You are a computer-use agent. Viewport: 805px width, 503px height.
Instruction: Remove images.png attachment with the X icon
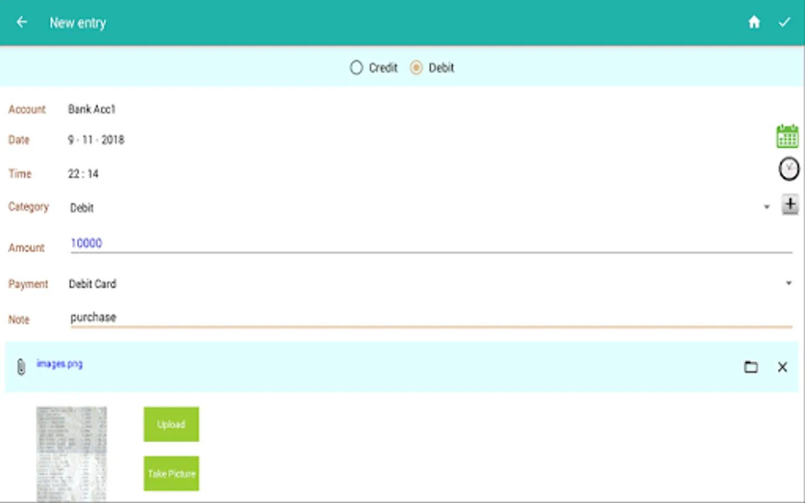pyautogui.click(x=782, y=367)
